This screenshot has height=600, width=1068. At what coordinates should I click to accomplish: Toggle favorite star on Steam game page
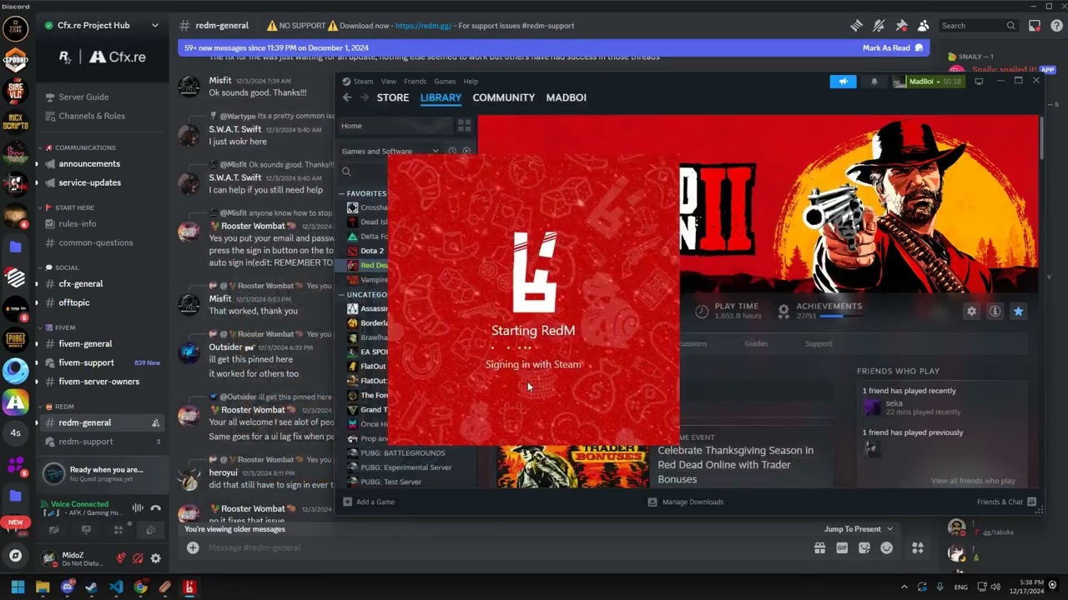(x=1018, y=311)
